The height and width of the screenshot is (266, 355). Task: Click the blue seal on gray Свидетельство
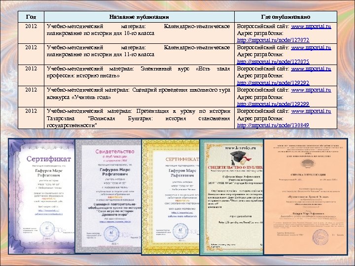point(111,234)
